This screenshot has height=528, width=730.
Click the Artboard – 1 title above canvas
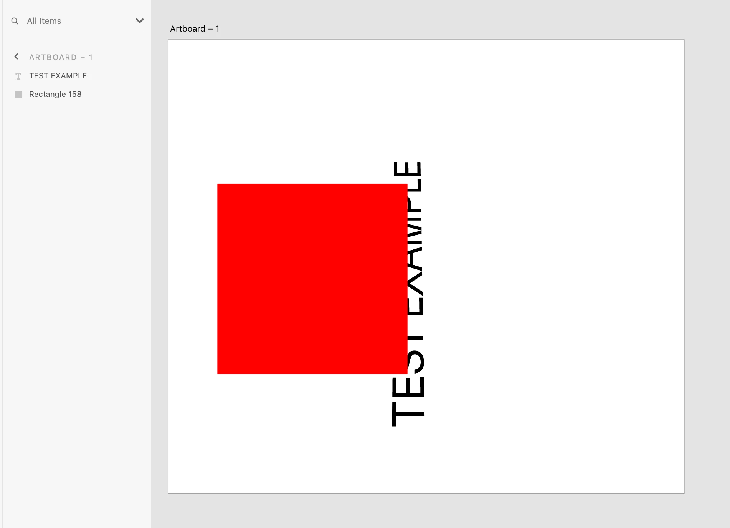tap(195, 29)
